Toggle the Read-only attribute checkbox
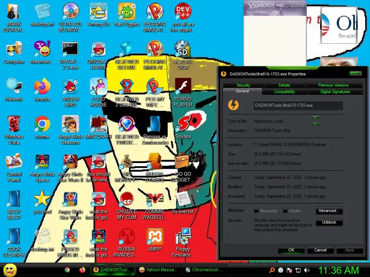Viewport: 370px width, 277px height. pyautogui.click(x=256, y=210)
